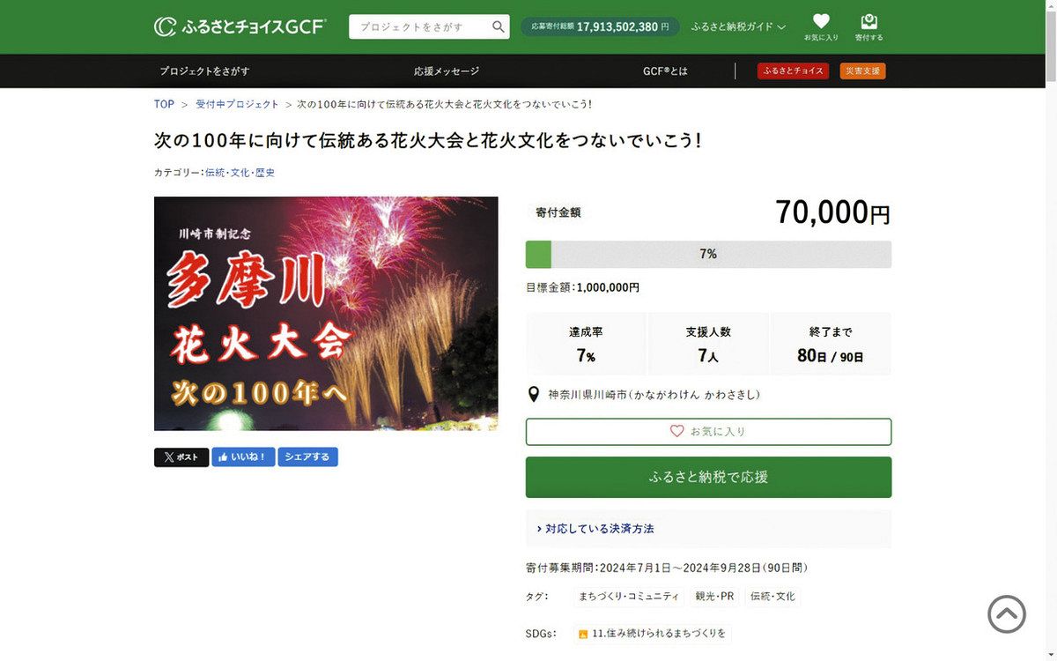Click the red ふるさとチョイス button
The width and height of the screenshot is (1057, 661).
(793, 71)
